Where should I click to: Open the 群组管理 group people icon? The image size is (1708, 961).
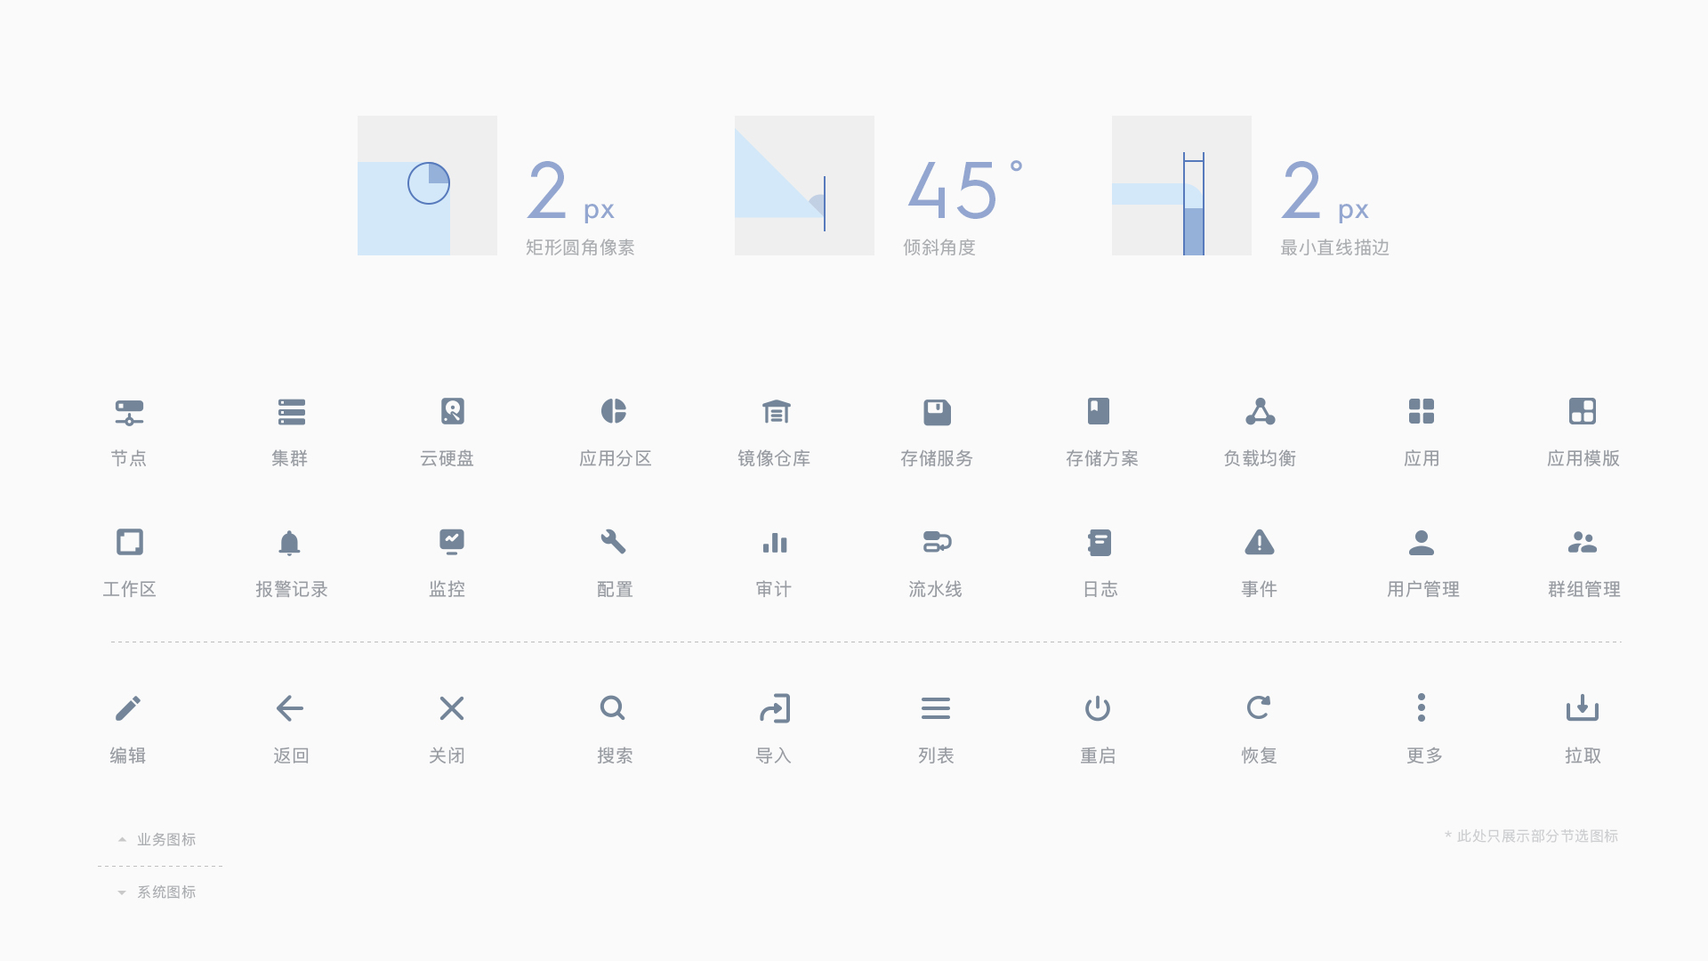click(x=1583, y=542)
